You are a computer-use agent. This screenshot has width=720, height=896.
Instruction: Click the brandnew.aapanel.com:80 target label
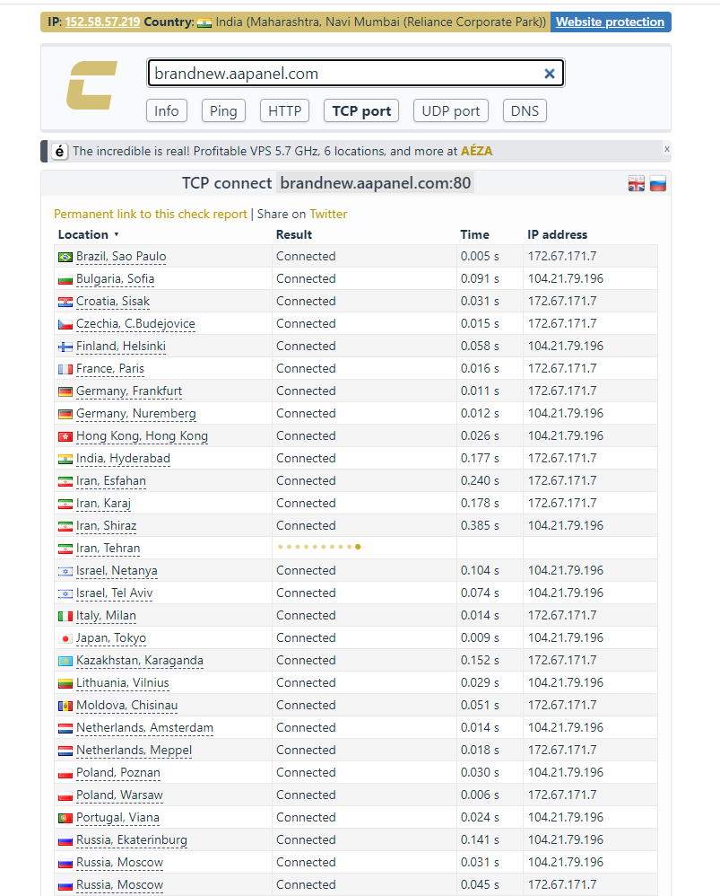point(376,183)
